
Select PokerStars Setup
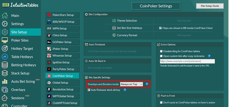click(x=62, y=15)
